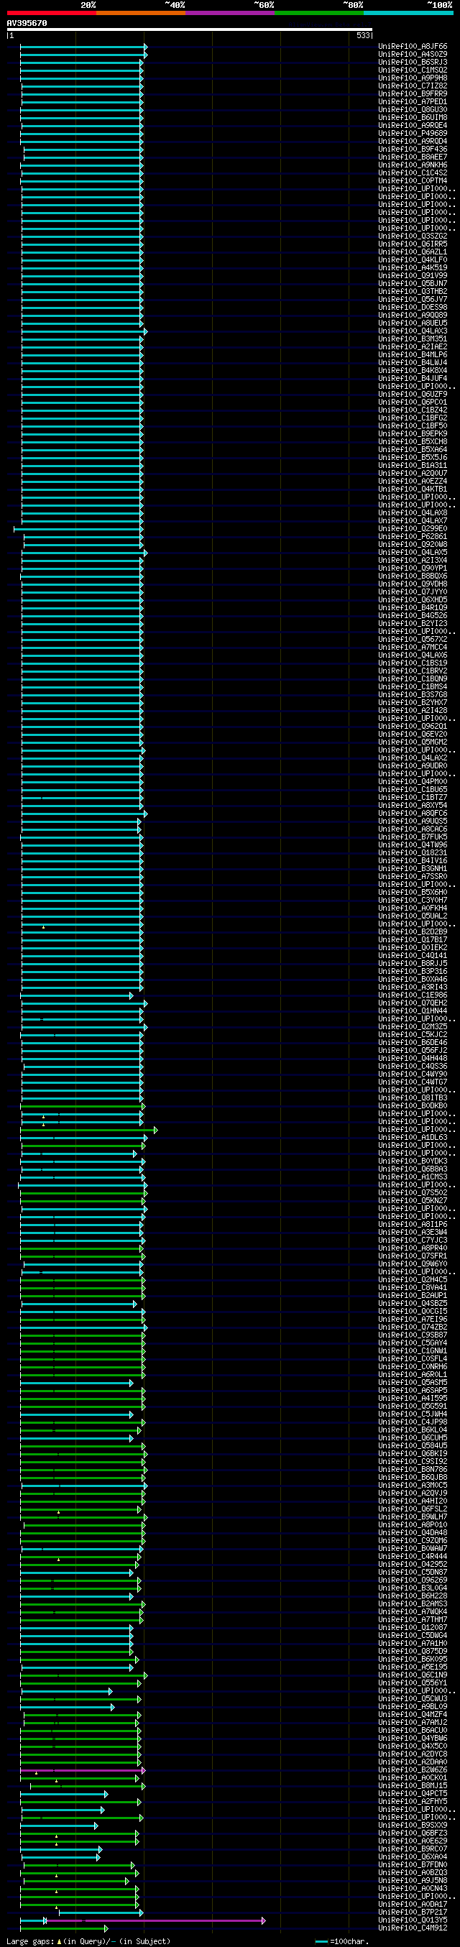This screenshot has width=460, height=1947.
Task: Click hit label UniRef100_Q17B17
Action: (x=413, y=940)
